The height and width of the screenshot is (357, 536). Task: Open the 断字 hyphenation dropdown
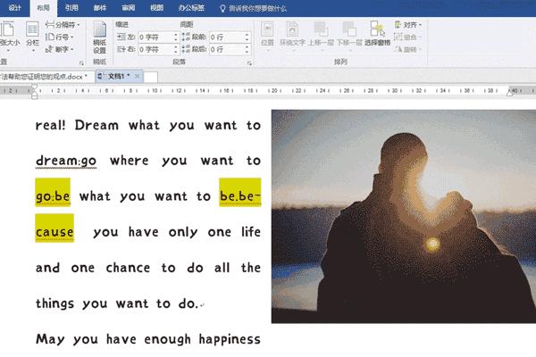point(60,49)
